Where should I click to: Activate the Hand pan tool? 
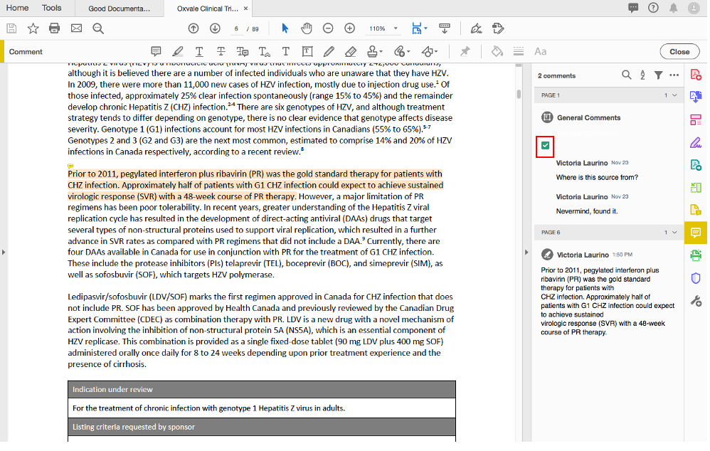[307, 28]
